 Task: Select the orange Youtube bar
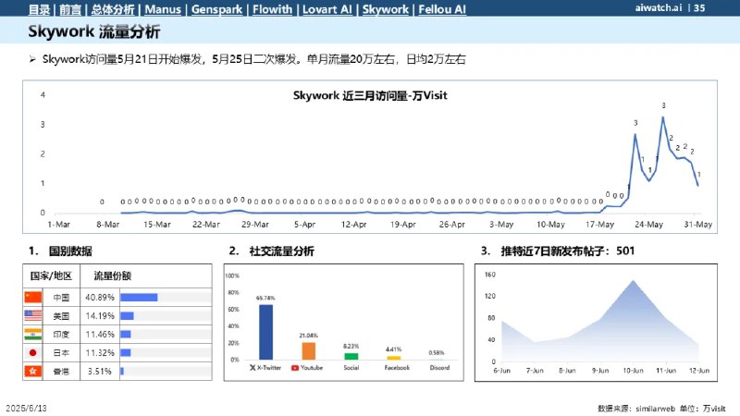tap(309, 351)
